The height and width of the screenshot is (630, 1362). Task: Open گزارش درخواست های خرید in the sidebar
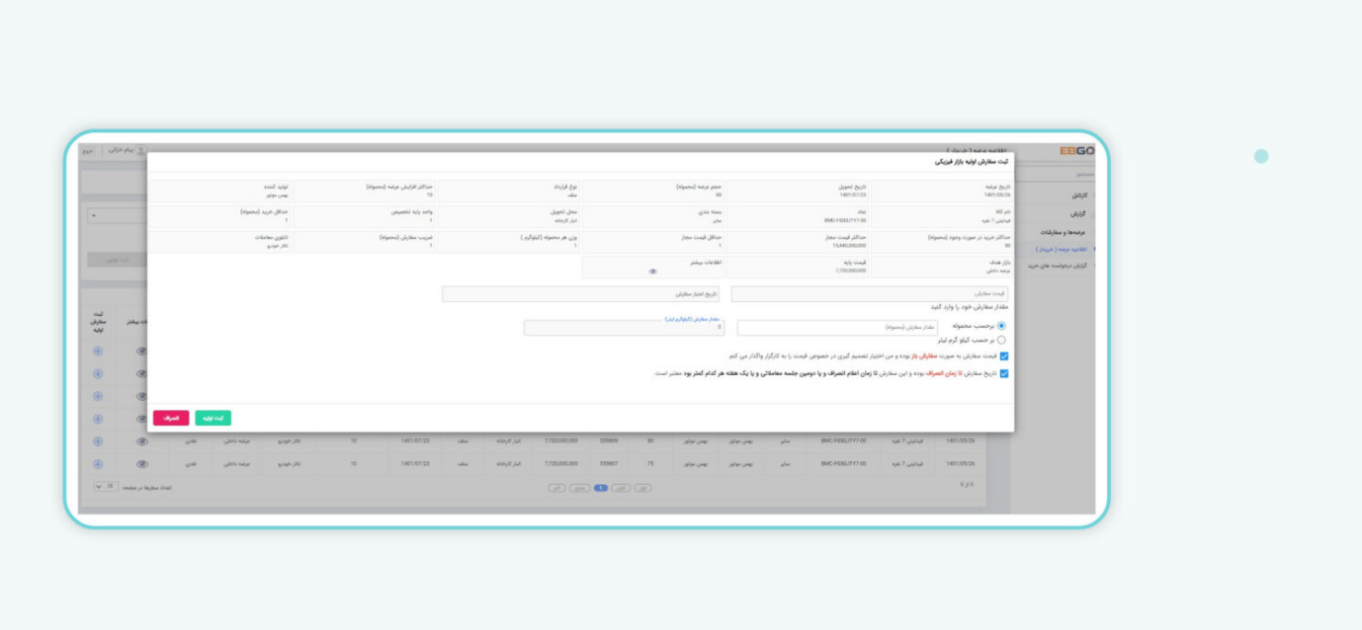click(x=1057, y=266)
